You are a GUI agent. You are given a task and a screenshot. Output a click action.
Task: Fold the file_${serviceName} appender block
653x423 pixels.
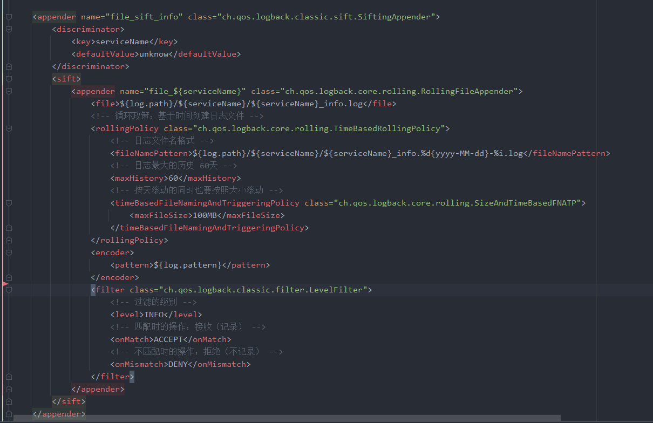coord(9,91)
